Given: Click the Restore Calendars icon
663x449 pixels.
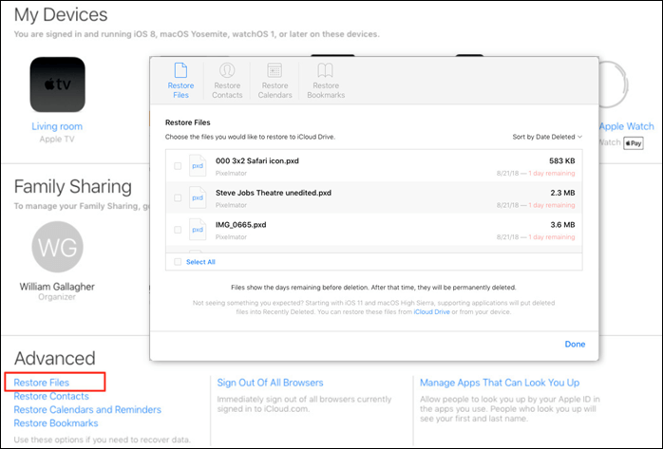Looking at the screenshot, I should coord(275,70).
